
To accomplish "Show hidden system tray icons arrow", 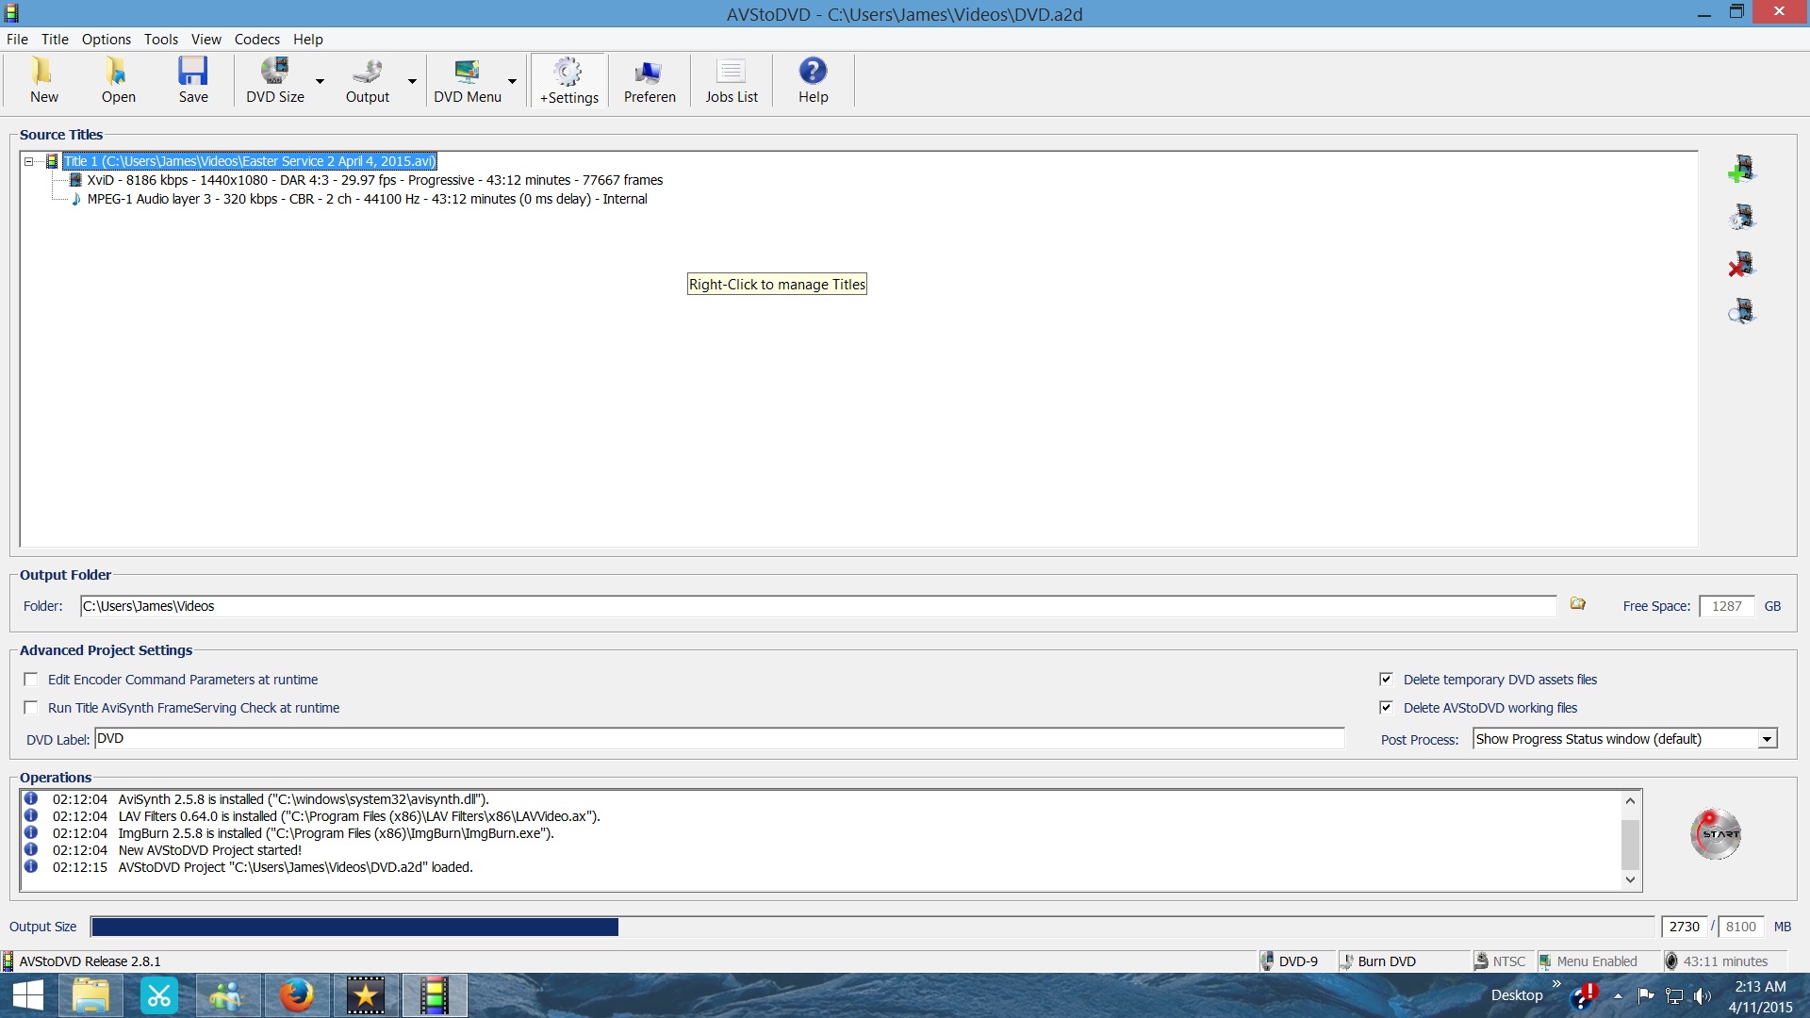I will point(1618,995).
